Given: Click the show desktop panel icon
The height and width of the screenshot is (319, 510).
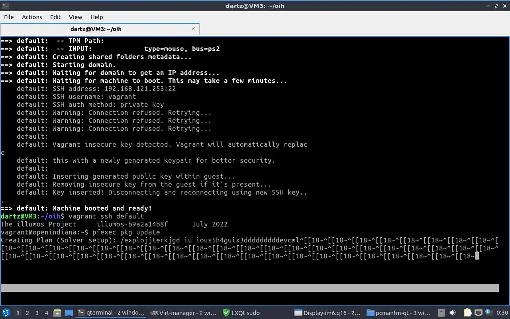Looking at the screenshot, I should 69,313.
